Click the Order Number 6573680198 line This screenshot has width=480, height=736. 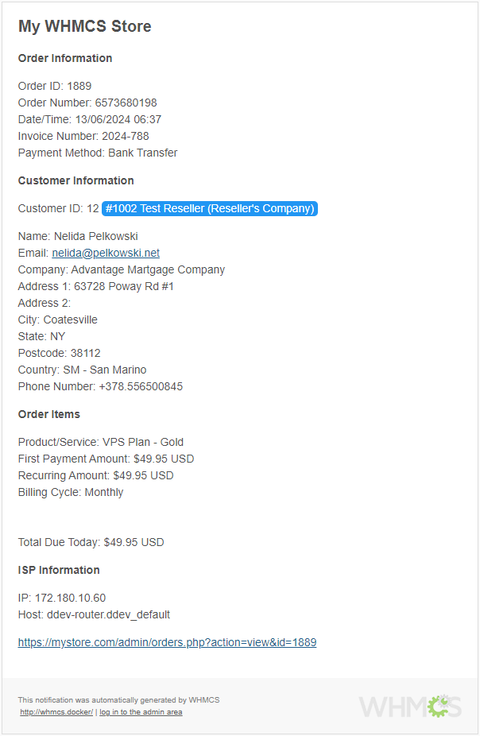[x=87, y=103]
